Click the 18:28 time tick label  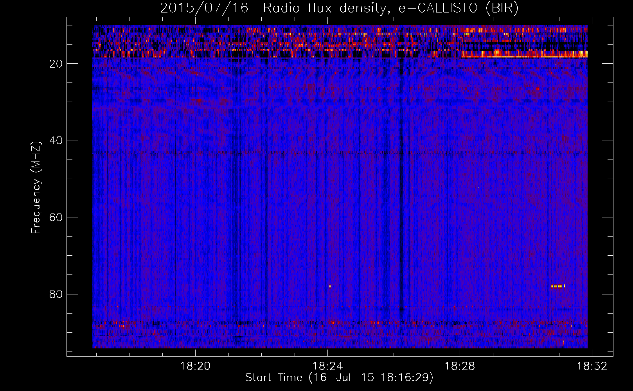click(x=460, y=366)
